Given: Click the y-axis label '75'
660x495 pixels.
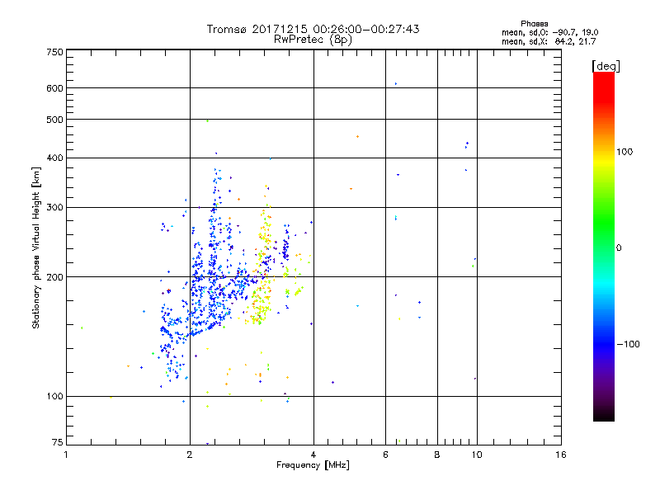Looking at the screenshot, I should pos(58,442).
